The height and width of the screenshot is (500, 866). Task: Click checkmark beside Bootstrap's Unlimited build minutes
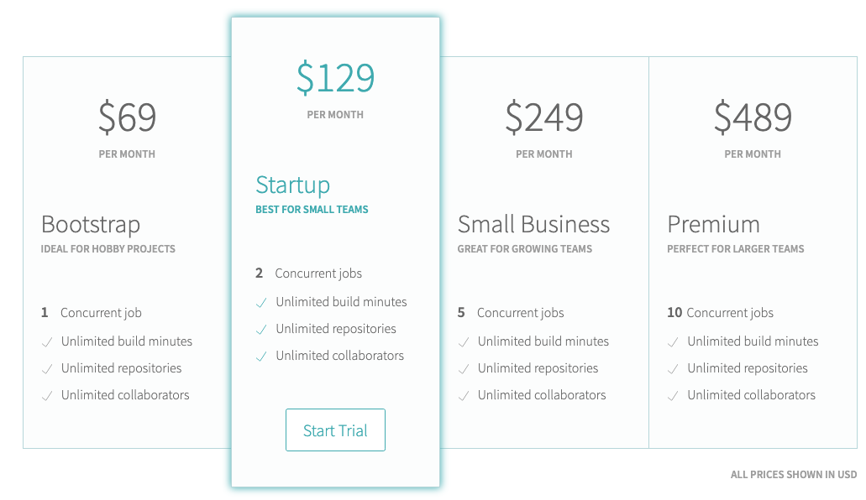click(46, 341)
